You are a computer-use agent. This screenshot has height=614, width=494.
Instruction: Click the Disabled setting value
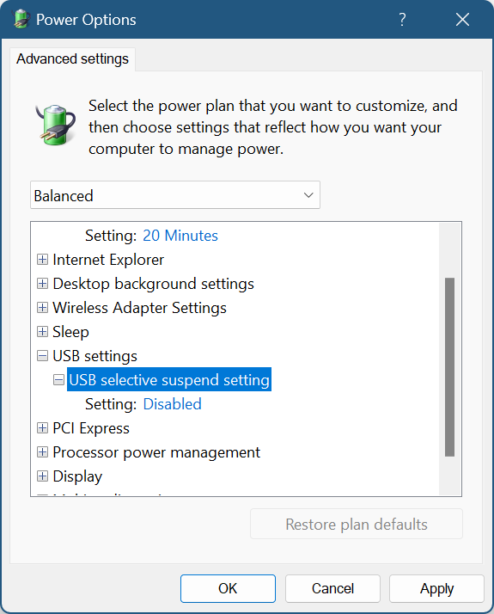click(x=173, y=404)
